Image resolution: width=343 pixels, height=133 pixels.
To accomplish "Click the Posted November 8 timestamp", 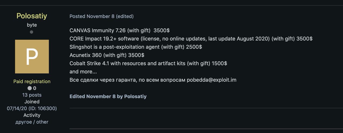I will coord(92,16).
